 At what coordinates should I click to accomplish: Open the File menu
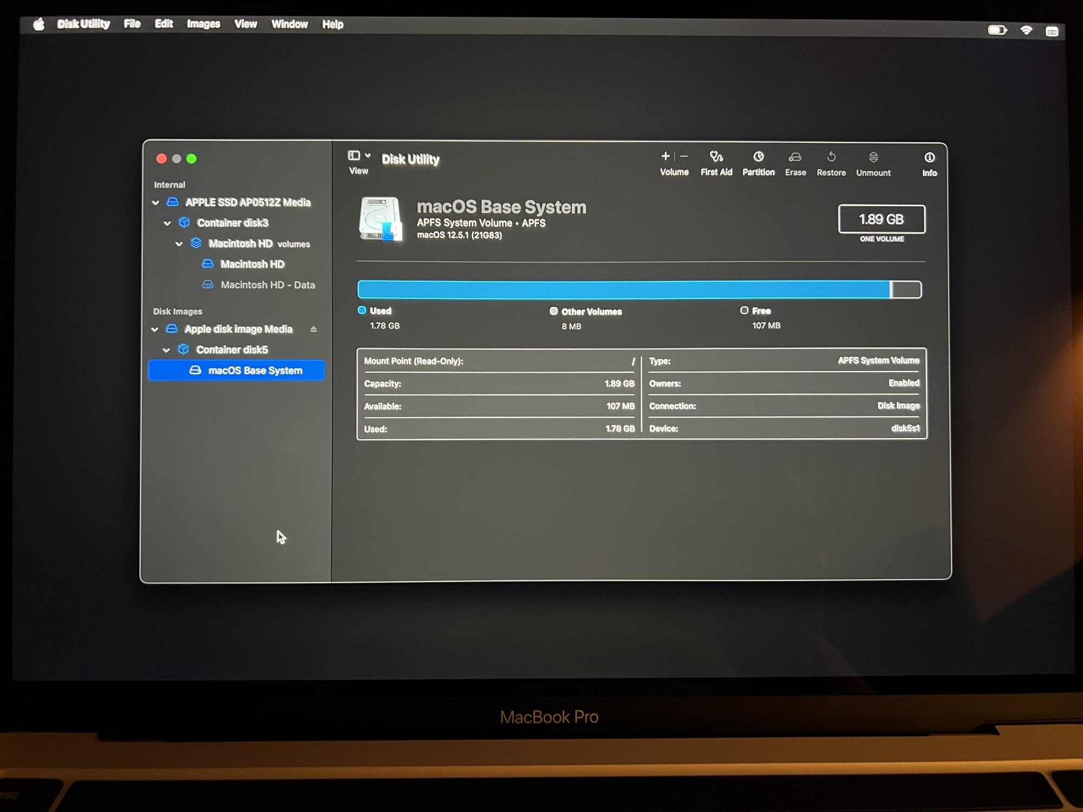(x=132, y=24)
